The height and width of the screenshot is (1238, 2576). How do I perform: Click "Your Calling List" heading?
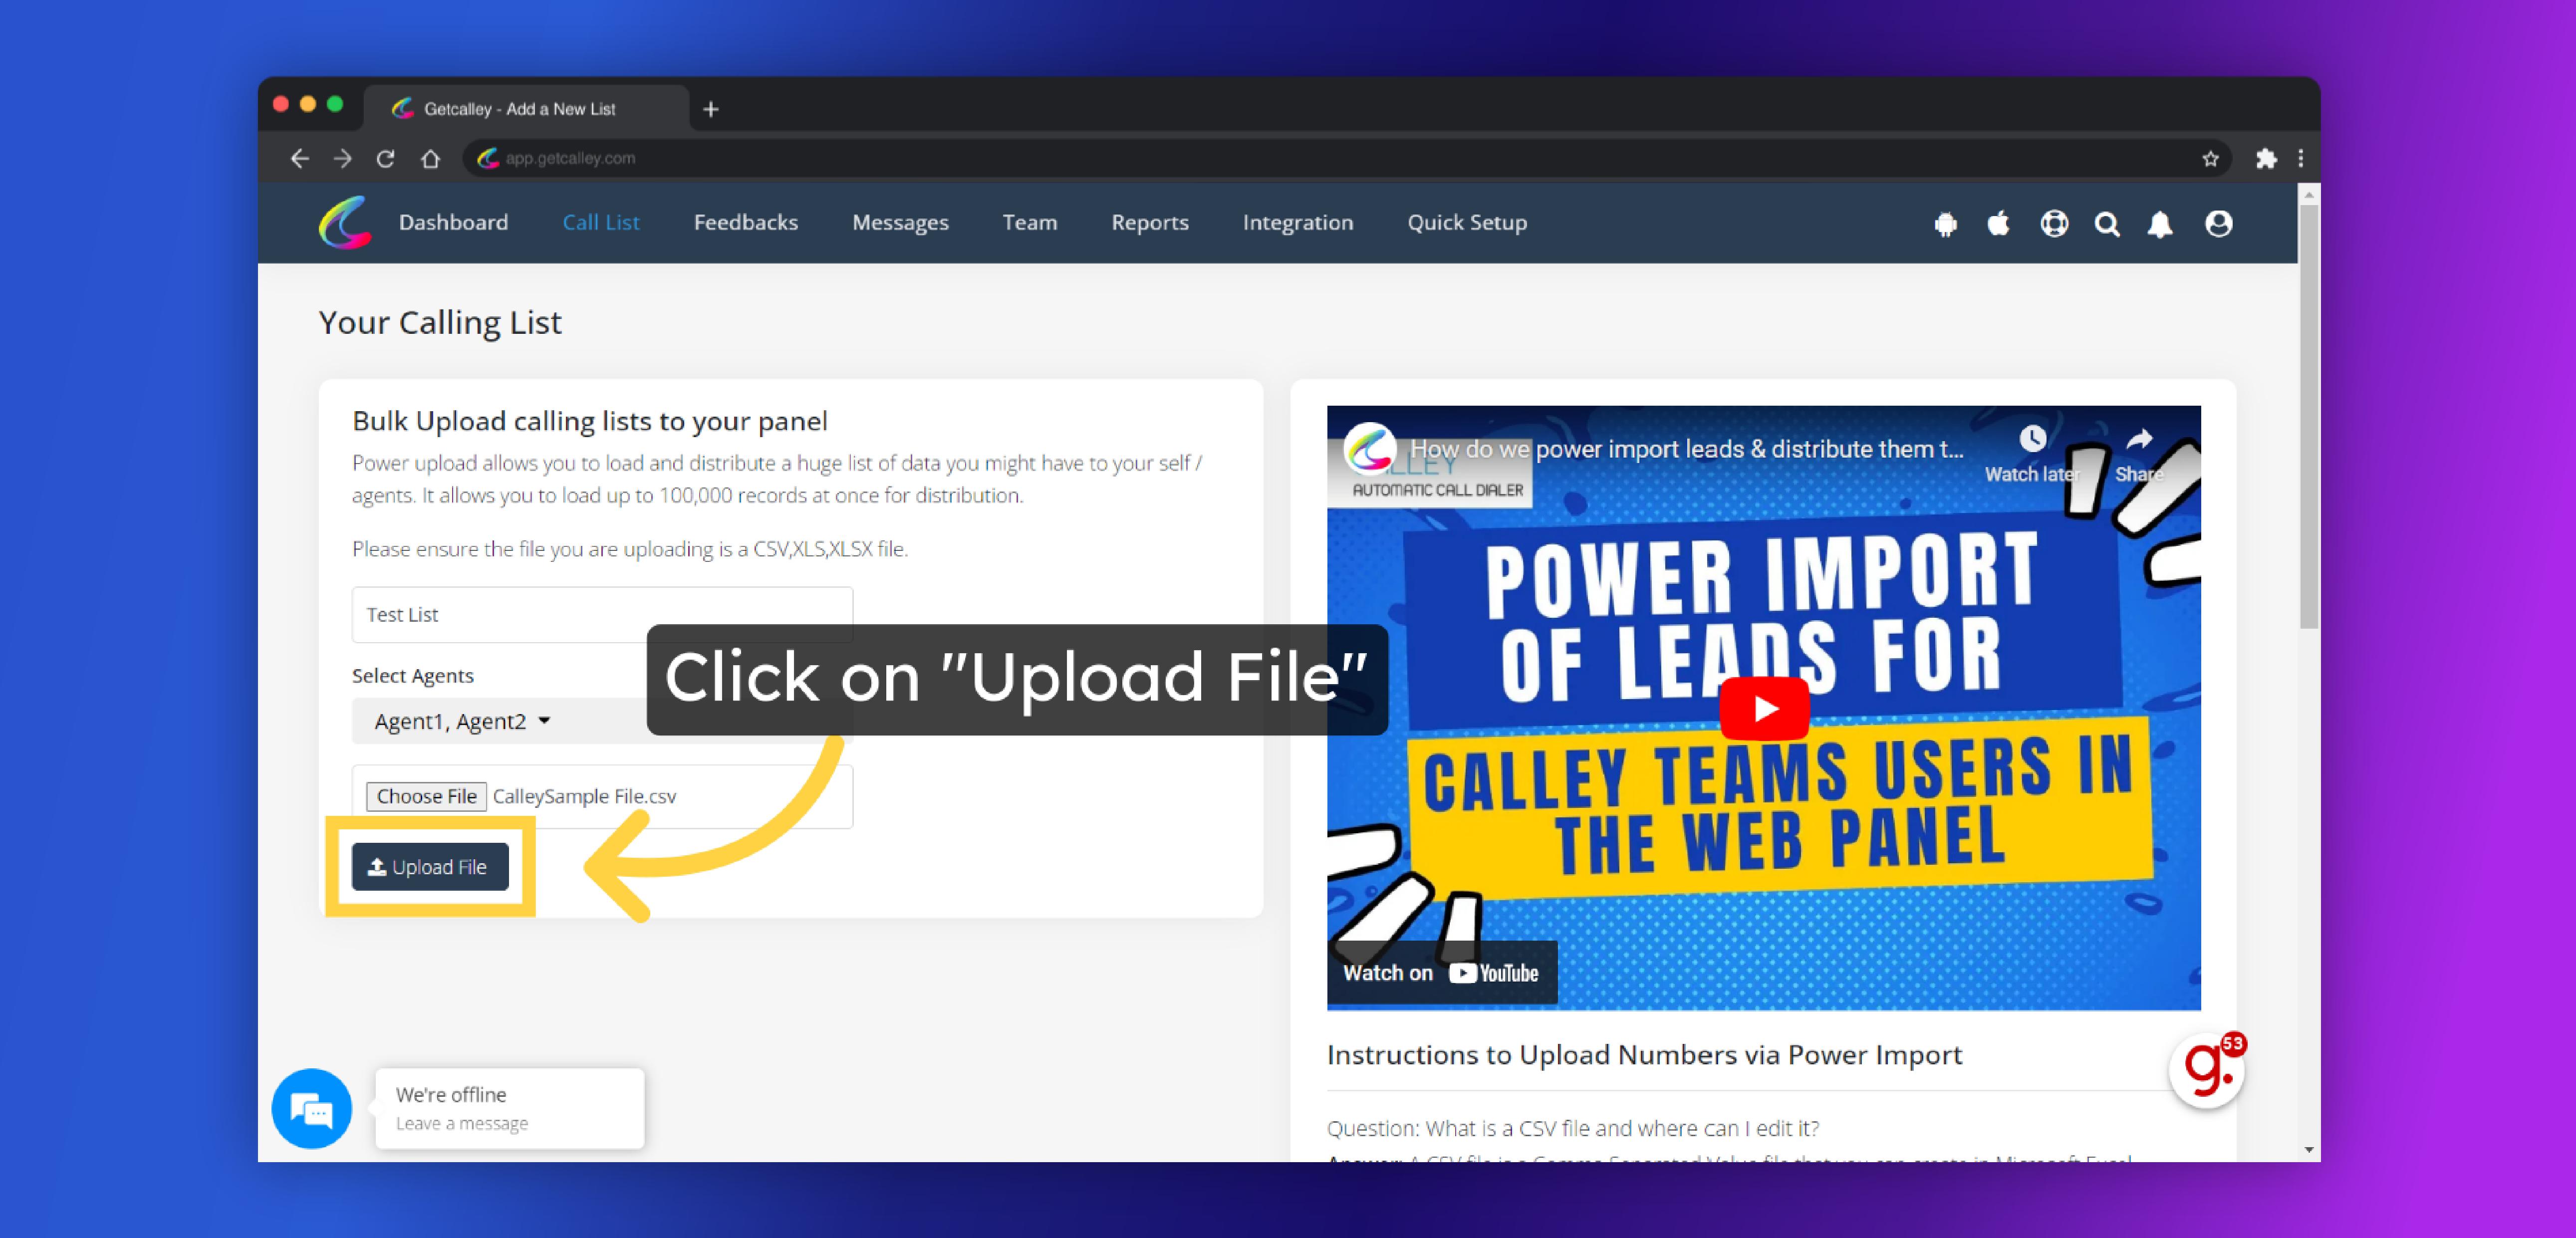440,322
